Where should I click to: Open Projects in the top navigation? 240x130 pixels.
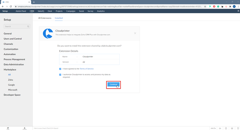[x=59, y=11]
